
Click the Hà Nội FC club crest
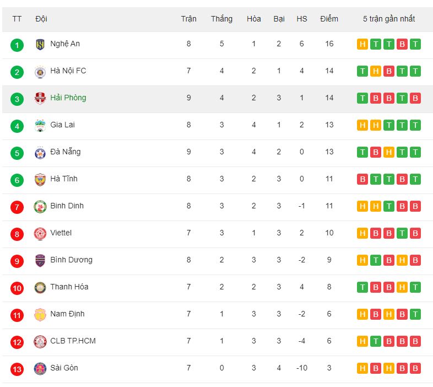(x=40, y=72)
